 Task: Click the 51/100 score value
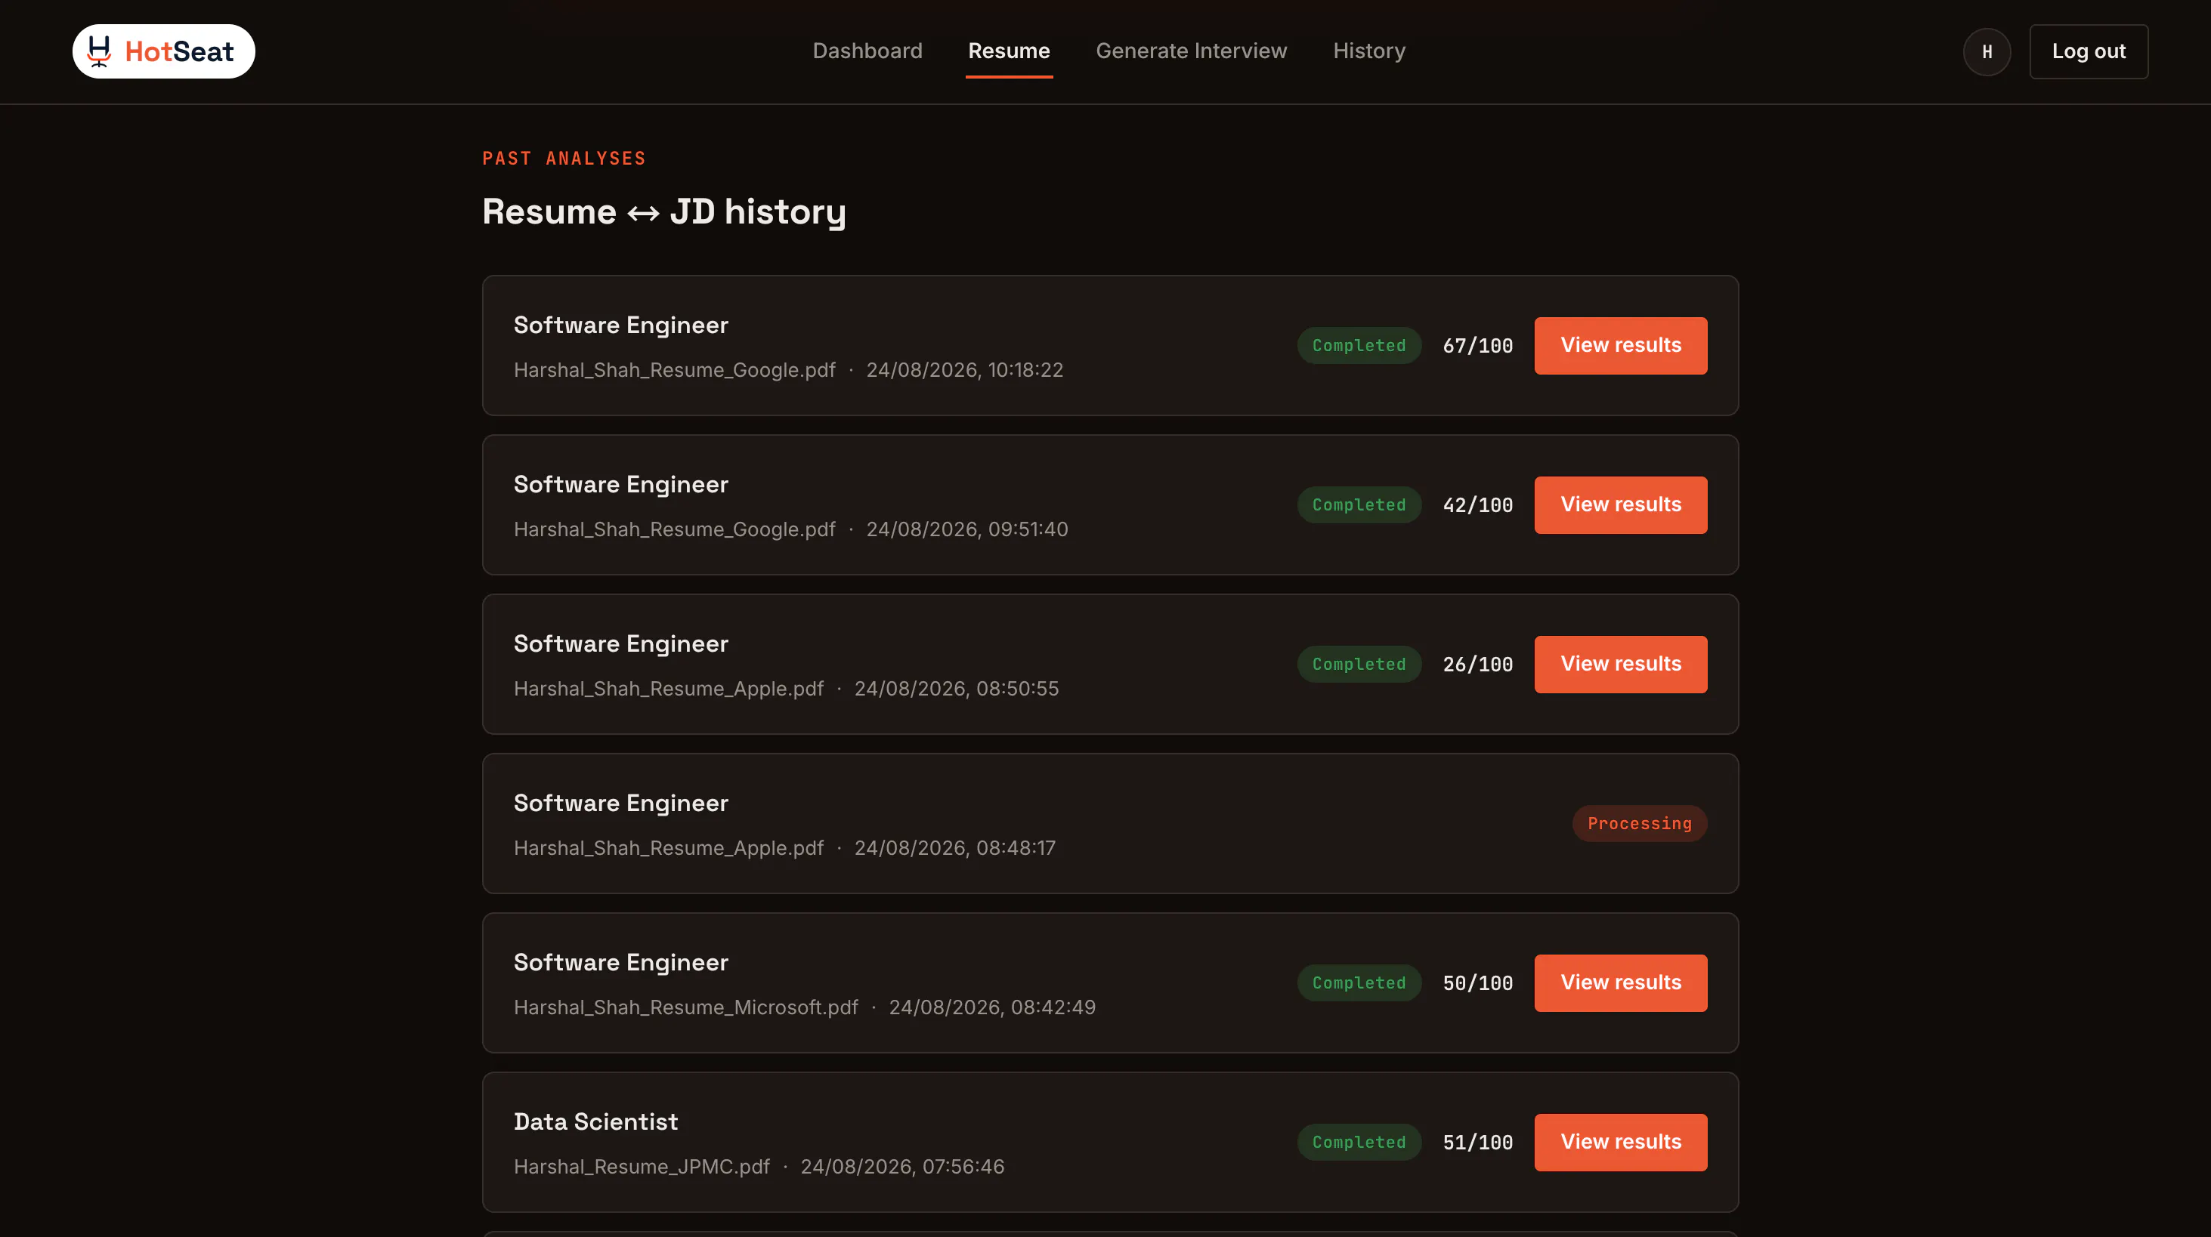(x=1477, y=1143)
